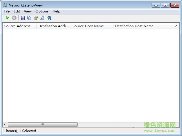This screenshot has height=136, width=182.
Task: Sort by the Source Host Name column
Action: pos(92,26)
